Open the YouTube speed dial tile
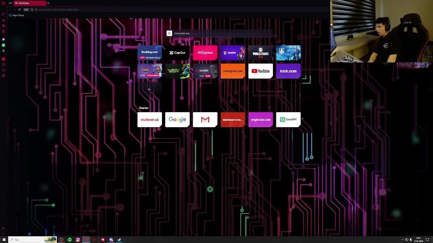 (x=260, y=71)
